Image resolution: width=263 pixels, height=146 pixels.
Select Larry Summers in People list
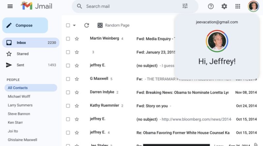click(20, 105)
